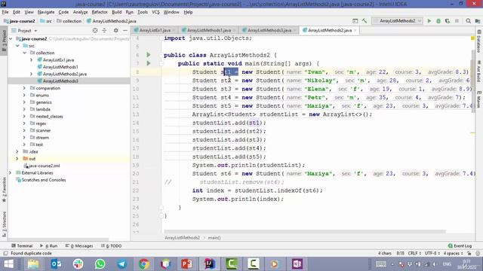Click the Stop process icon

[x=457, y=21]
